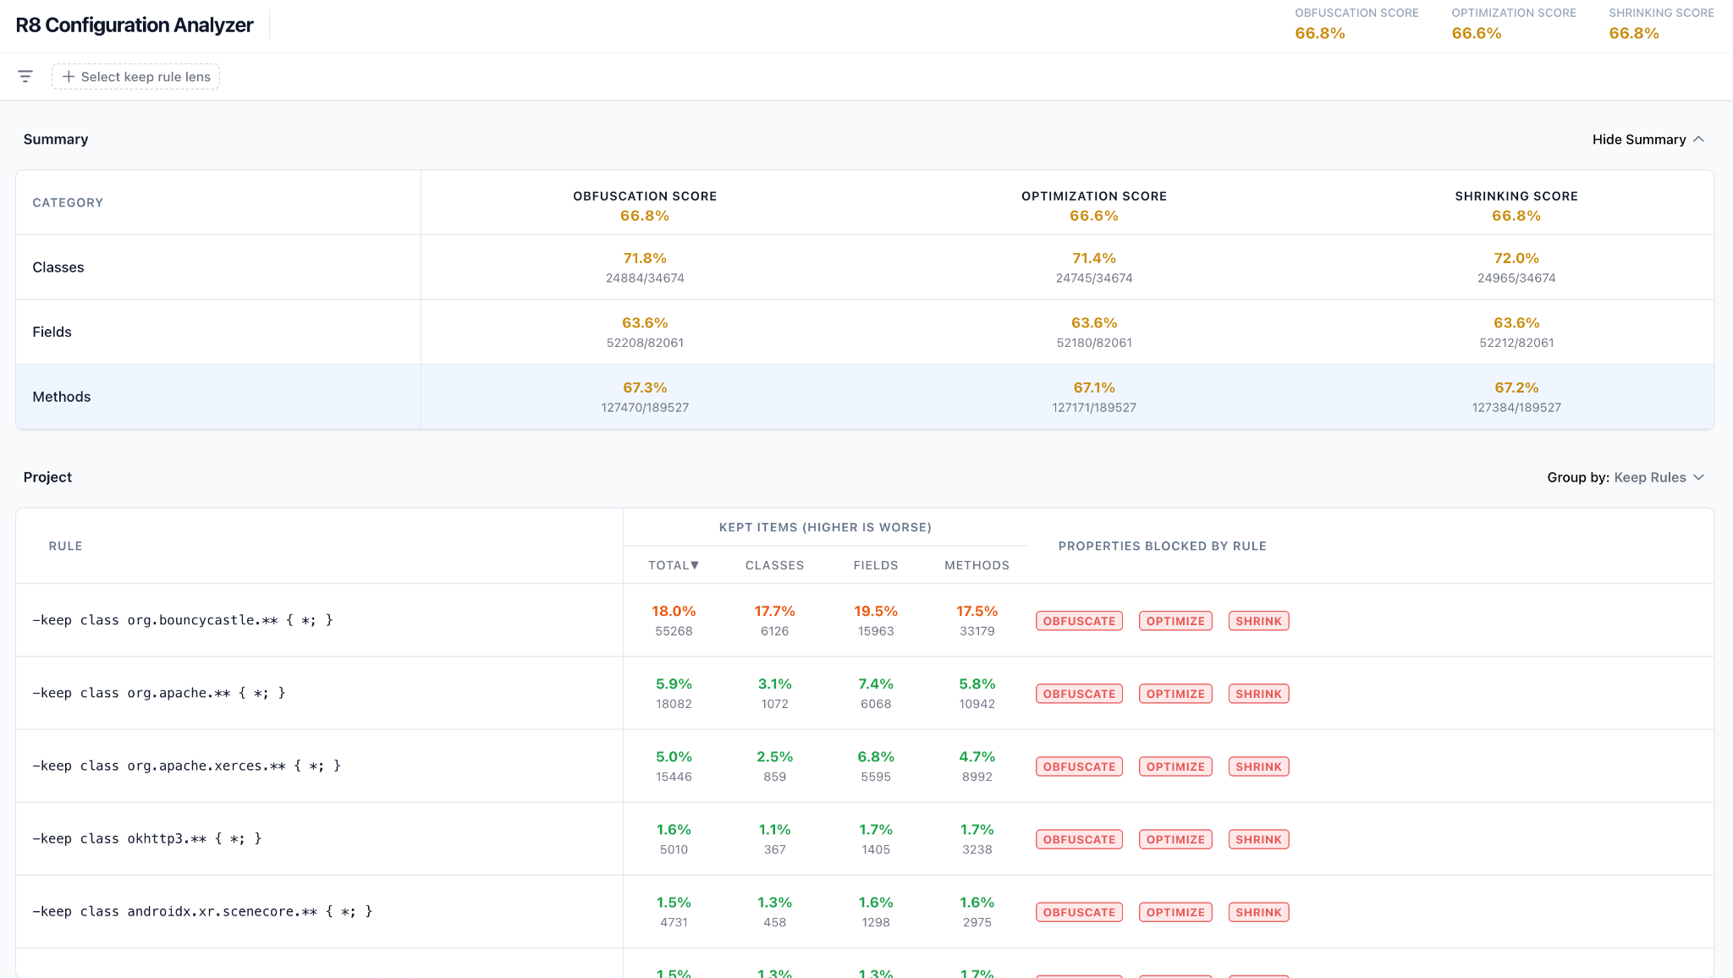The image size is (1733, 978).
Task: Click header Obfuscation Score 66.8%
Action: pos(1356,24)
